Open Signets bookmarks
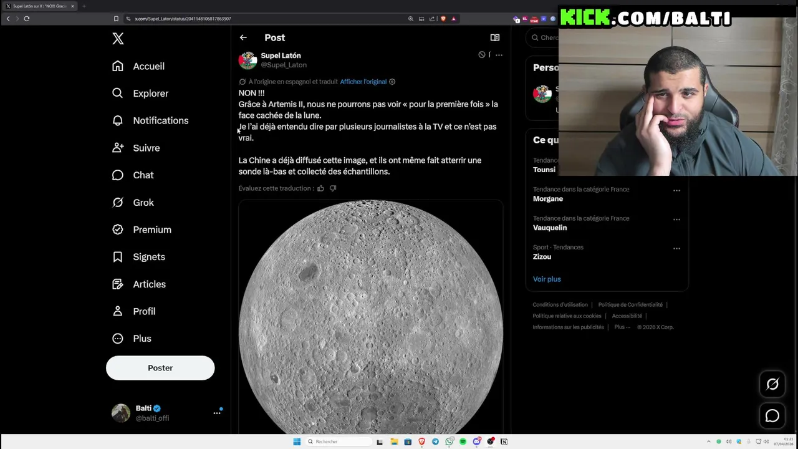Screen dimensions: 798x449 138,257
